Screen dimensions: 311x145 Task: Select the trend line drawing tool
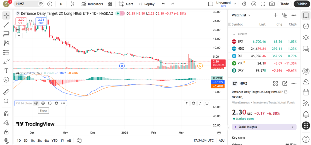point(6,25)
